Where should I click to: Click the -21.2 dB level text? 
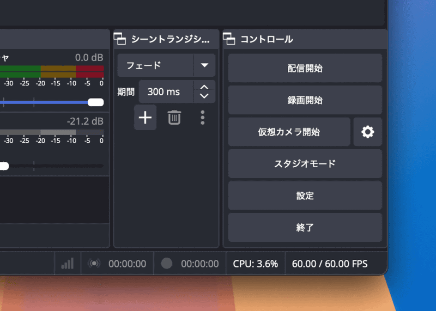85,121
